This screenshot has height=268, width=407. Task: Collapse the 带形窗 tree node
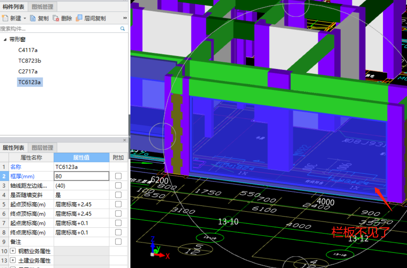[5, 40]
